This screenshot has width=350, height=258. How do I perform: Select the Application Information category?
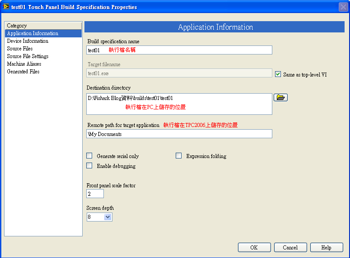pyautogui.click(x=43, y=33)
